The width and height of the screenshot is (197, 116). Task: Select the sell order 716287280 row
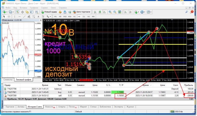coord(52,95)
